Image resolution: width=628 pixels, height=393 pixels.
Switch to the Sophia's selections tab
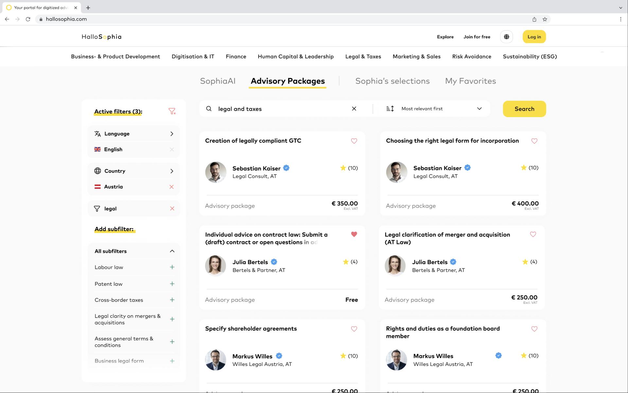pyautogui.click(x=392, y=81)
